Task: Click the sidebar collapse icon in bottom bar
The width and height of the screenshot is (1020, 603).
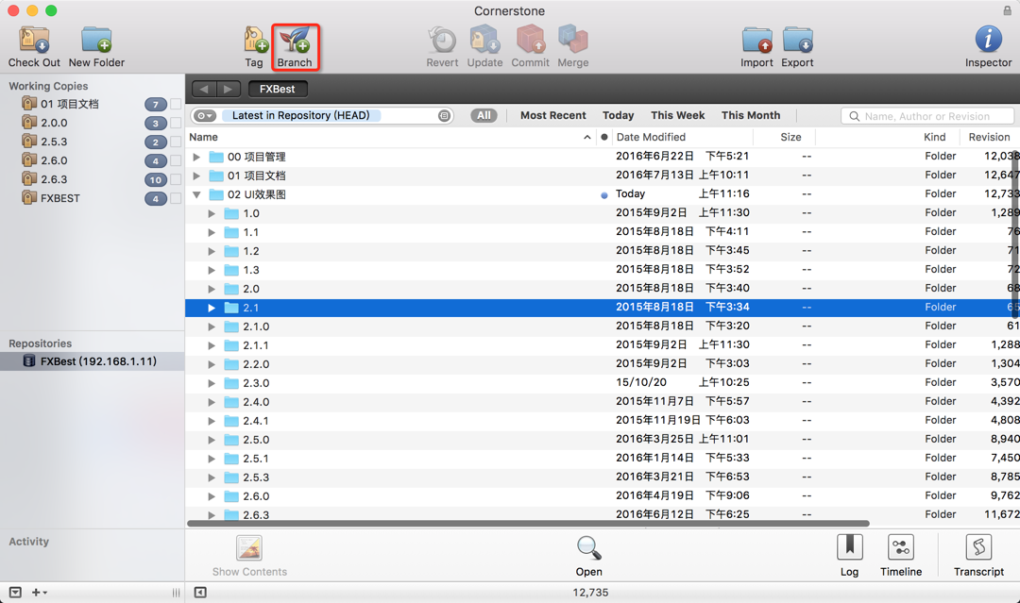Action: pos(200,593)
